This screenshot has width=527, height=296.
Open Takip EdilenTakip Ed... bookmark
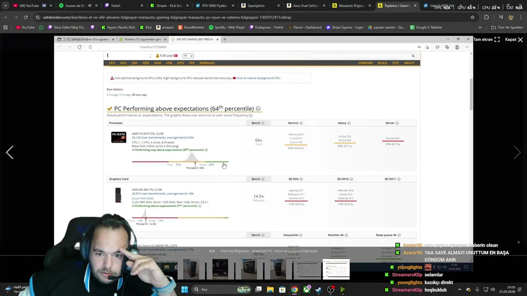[x=66, y=28]
